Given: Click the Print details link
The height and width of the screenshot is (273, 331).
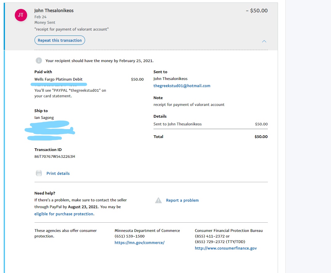Looking at the screenshot, I should tap(58, 173).
